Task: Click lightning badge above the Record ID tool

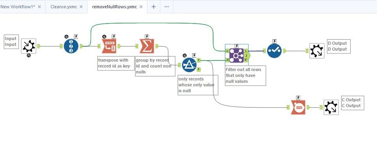Action: 76,36
